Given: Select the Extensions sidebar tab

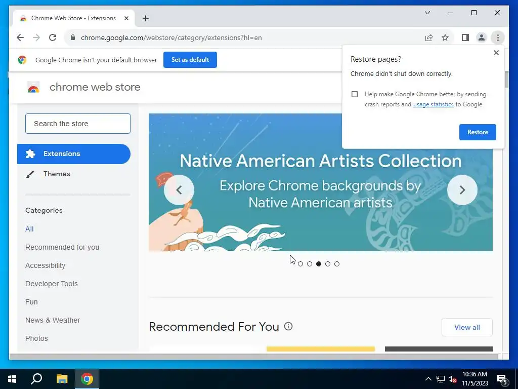Looking at the screenshot, I should pos(74,154).
